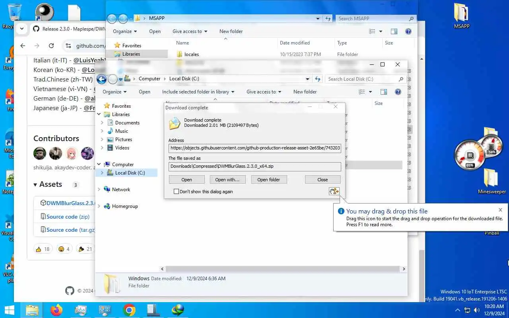509x318 pixels.
Task: Toggle preview pane icon in Local Disk window
Action: coord(384,92)
